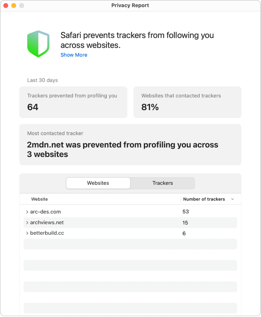The image size is (261, 317).
Task: Click the Number of trackers sort arrow
Action: (x=232, y=199)
